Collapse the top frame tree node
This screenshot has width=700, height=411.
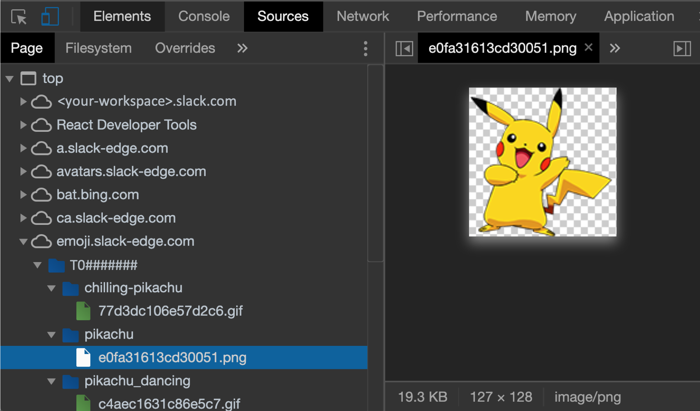(10, 79)
